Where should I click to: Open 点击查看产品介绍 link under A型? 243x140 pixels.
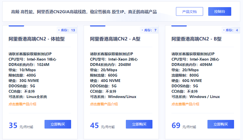coord(104,104)
